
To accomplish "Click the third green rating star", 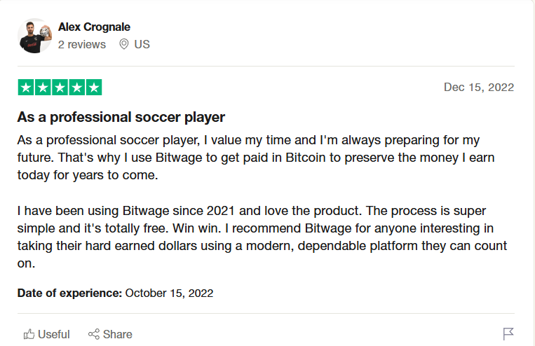I will click(60, 88).
